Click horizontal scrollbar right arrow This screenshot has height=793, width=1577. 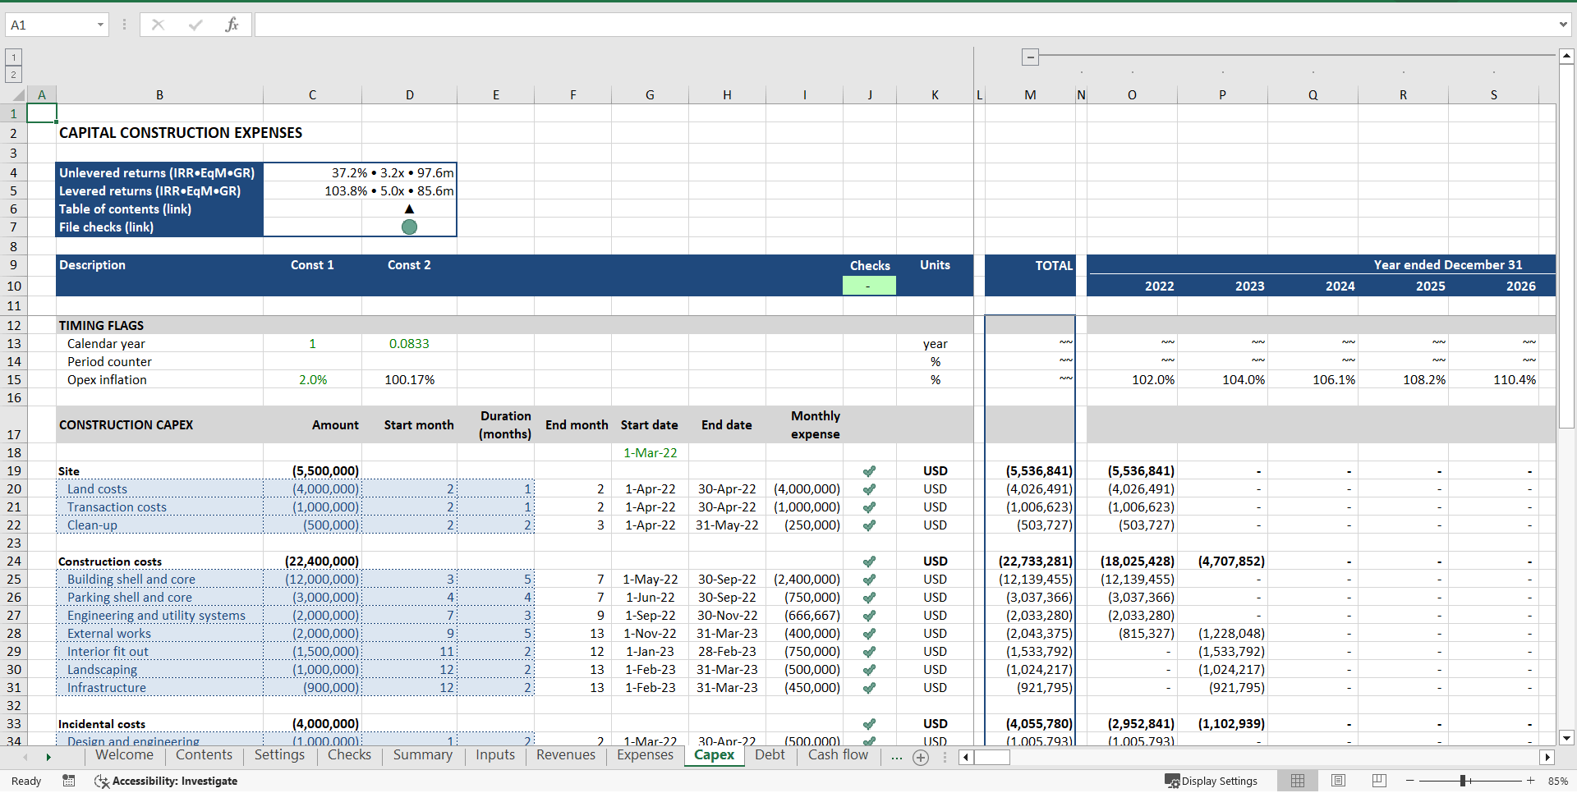click(x=1547, y=758)
